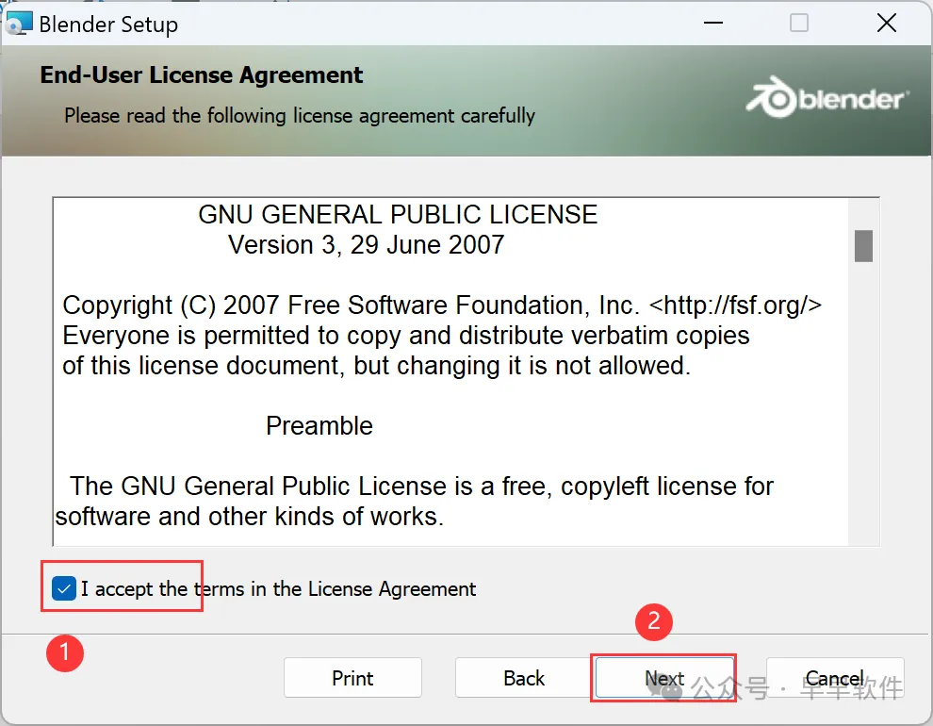The image size is (933, 726).
Task: Click the "<http://fsf.org/>" text in license
Action: click(x=735, y=305)
